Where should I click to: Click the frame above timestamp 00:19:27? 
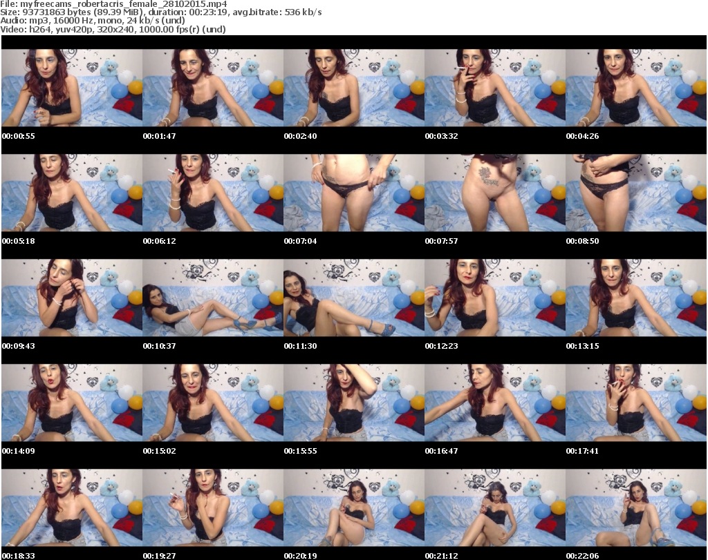tap(213, 508)
